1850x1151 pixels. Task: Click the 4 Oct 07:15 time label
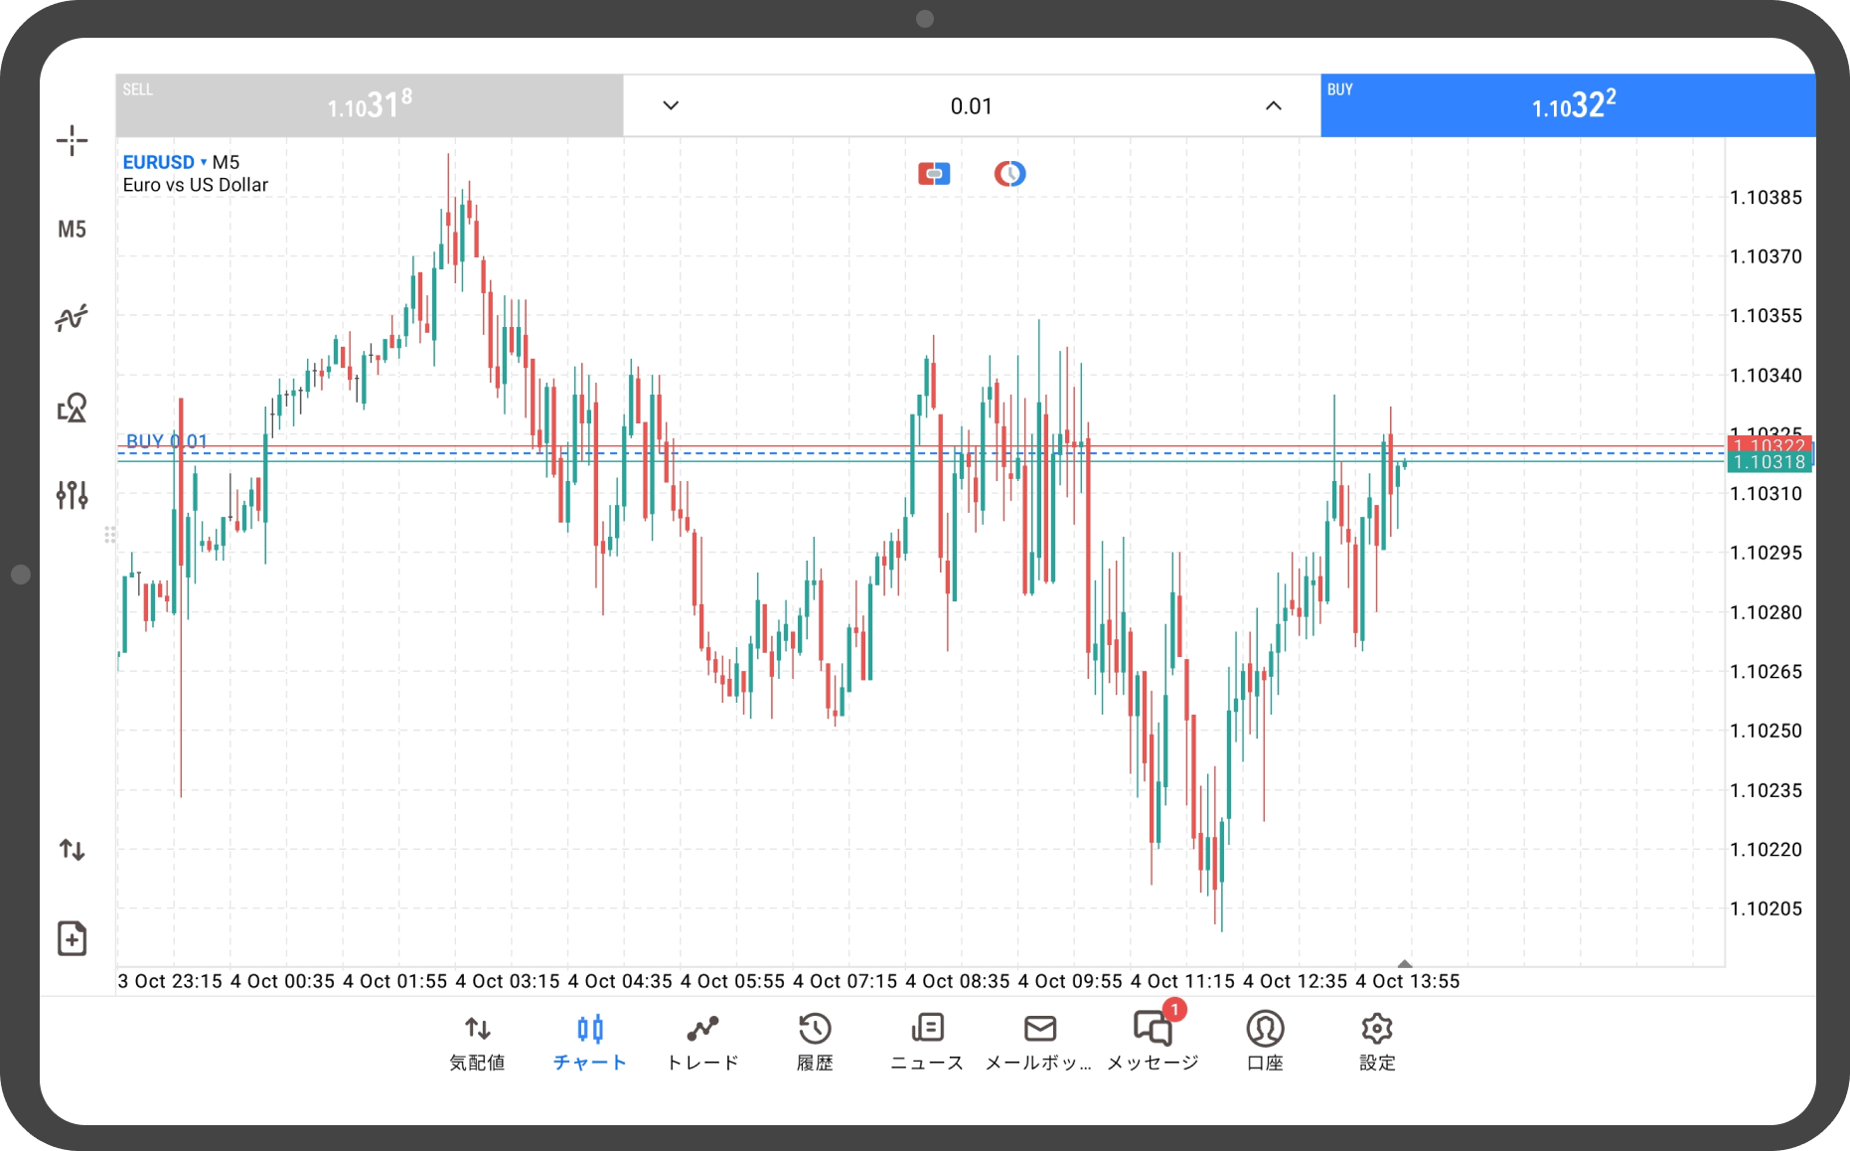click(x=846, y=981)
